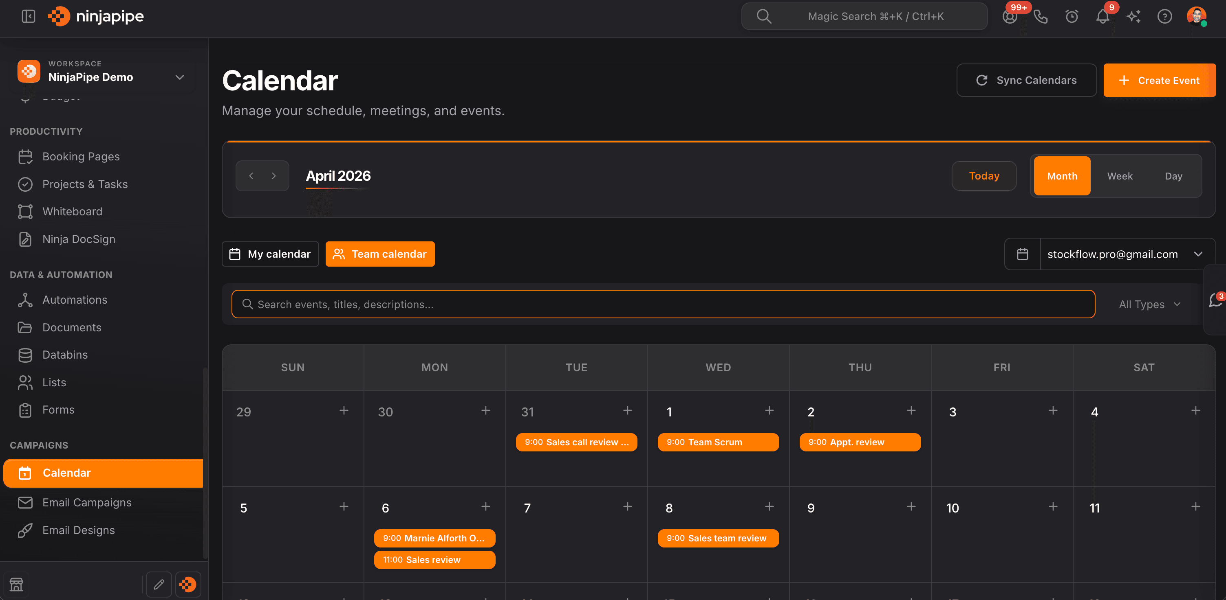Click the Sync Calendars button
The width and height of the screenshot is (1226, 600).
pyautogui.click(x=1027, y=80)
